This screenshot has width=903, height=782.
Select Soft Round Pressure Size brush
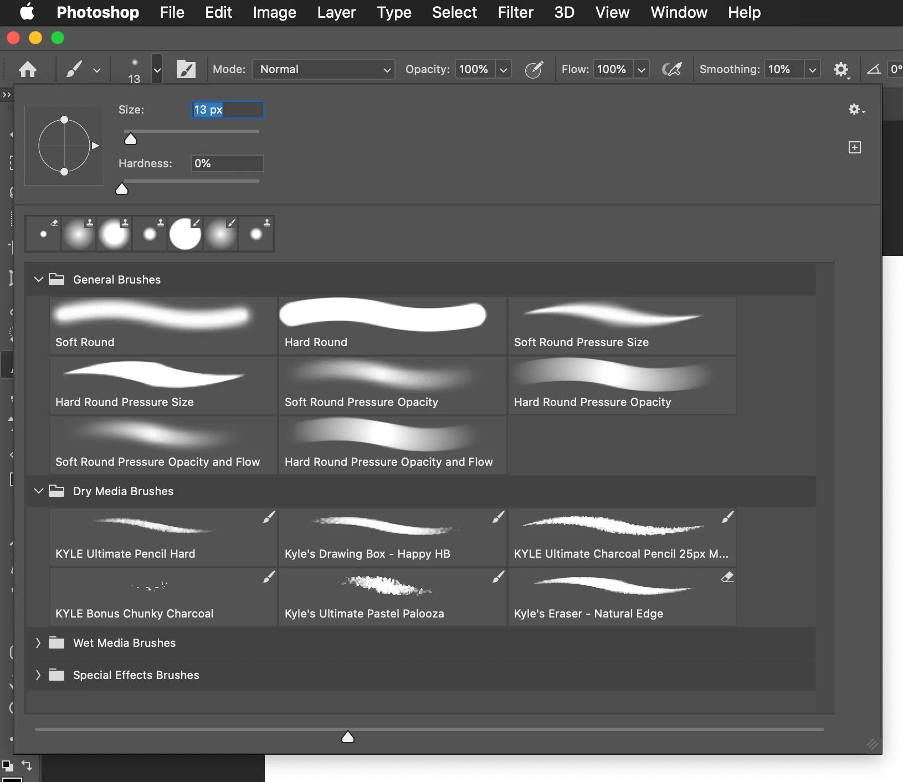click(x=622, y=326)
